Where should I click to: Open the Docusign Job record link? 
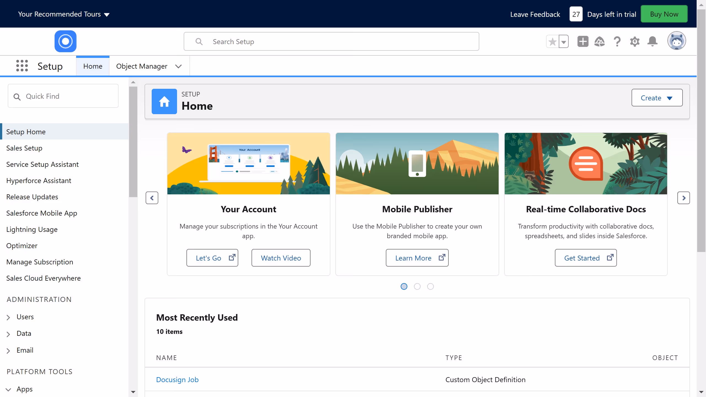click(x=177, y=379)
